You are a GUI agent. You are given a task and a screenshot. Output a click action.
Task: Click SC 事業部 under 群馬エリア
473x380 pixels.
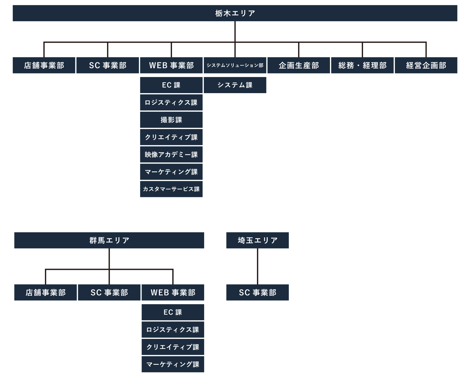tap(109, 293)
